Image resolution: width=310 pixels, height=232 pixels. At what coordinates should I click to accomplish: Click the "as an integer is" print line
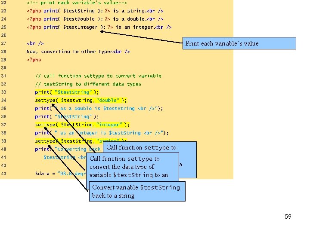(x=102, y=133)
